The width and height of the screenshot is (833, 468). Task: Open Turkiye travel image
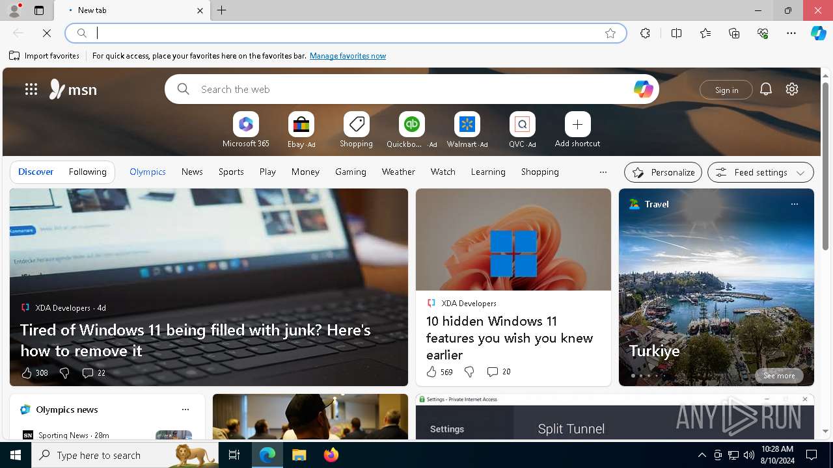tap(716, 286)
